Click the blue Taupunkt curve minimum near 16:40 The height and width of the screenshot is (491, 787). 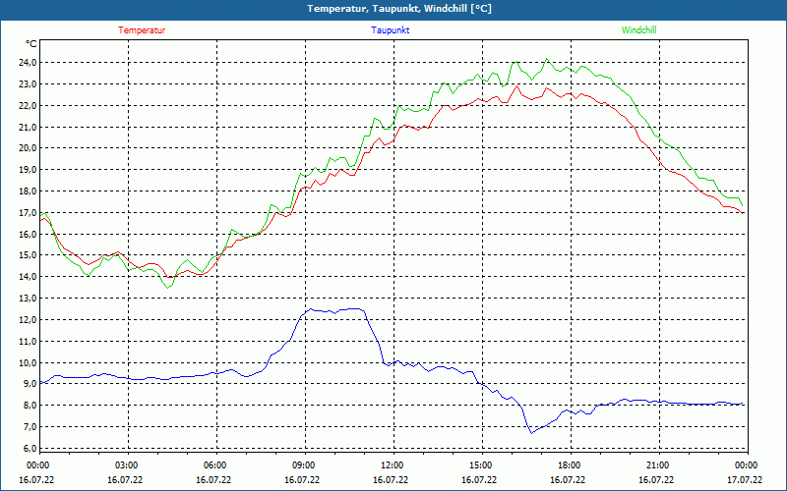point(531,433)
